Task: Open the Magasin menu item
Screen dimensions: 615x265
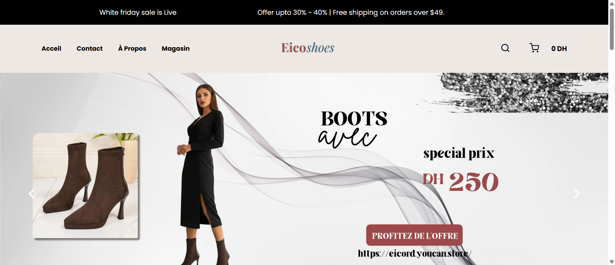Action: point(176,48)
